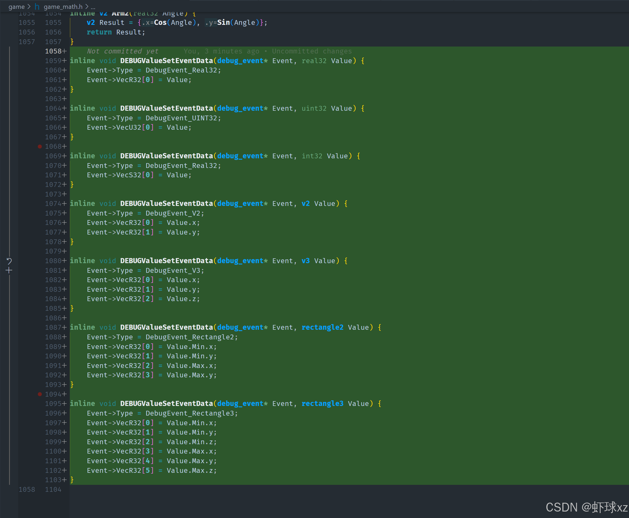This screenshot has height=518, width=629.
Task: Remove the breakpoint dot at line 1068
Action: coord(40,147)
